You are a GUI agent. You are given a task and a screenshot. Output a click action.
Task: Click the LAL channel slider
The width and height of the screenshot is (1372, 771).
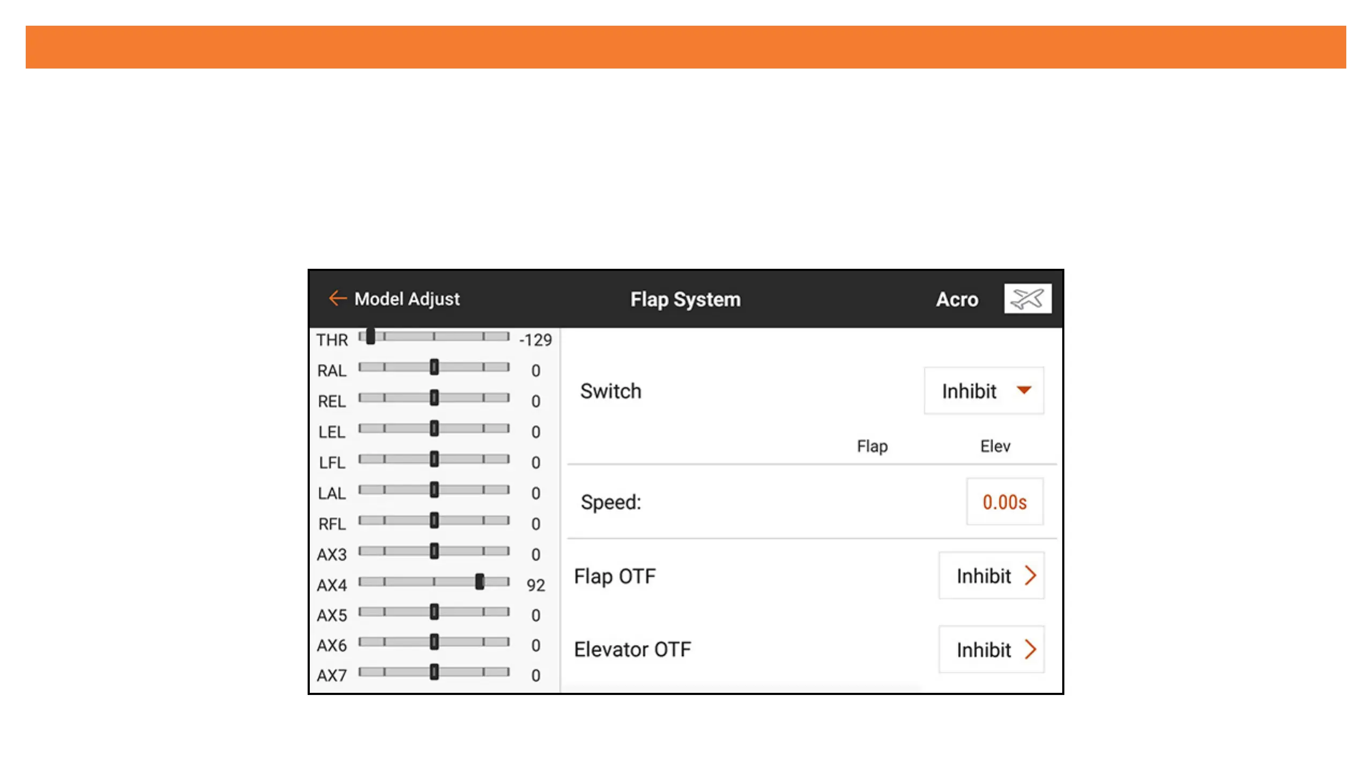point(434,489)
